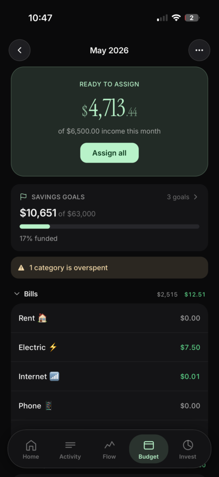Select the Budget tab icon
This screenshot has width=219, height=477.
tap(148, 445)
